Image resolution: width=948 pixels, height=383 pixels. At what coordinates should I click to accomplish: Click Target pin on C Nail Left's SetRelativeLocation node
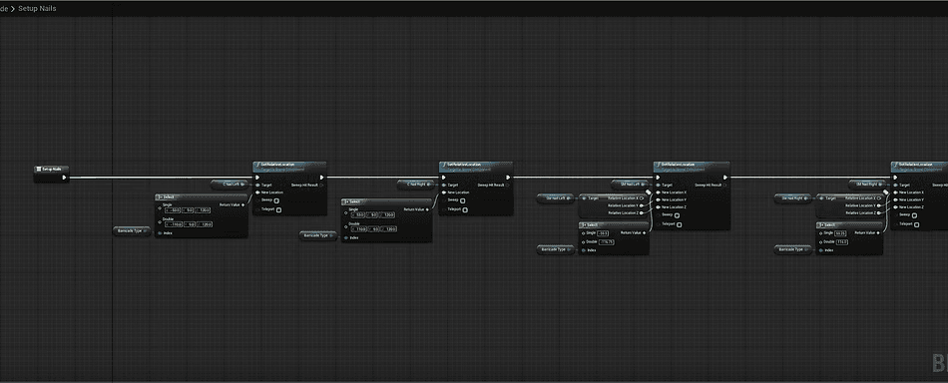[x=257, y=185]
